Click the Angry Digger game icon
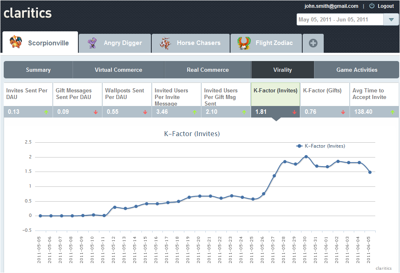 coord(93,43)
